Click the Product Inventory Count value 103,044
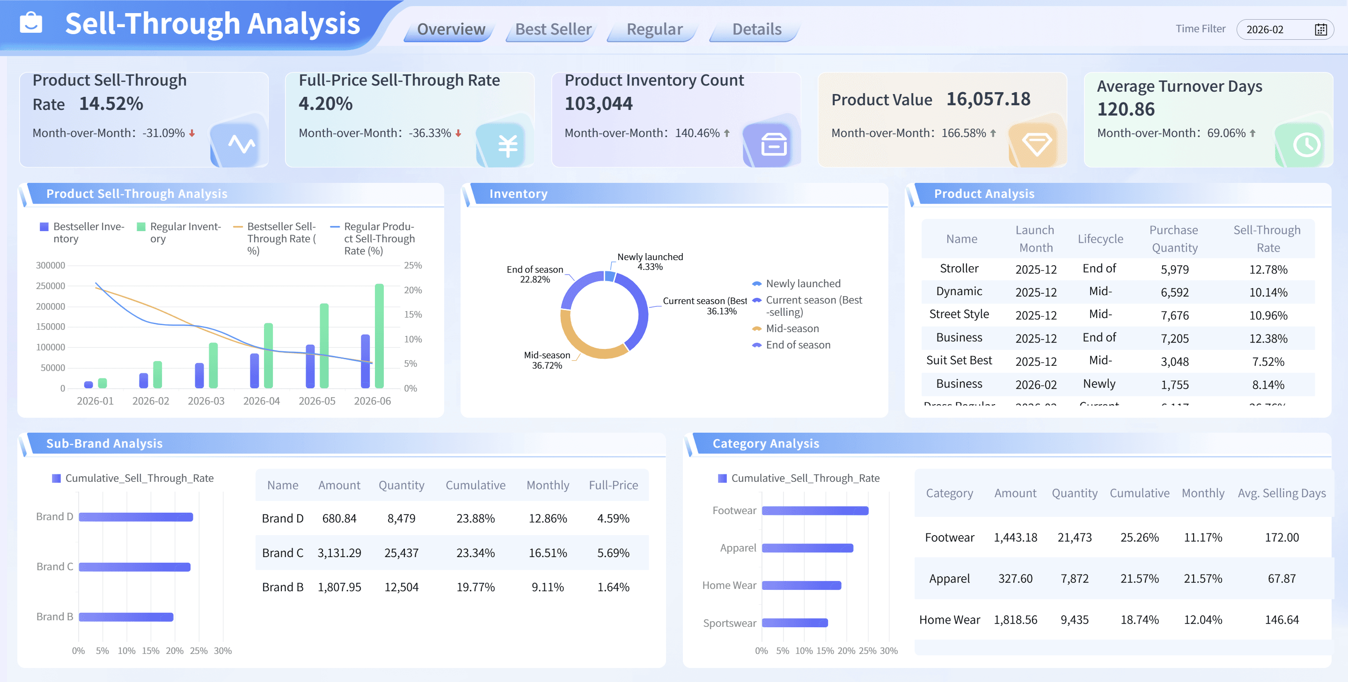Viewport: 1348px width, 682px height. coord(599,103)
